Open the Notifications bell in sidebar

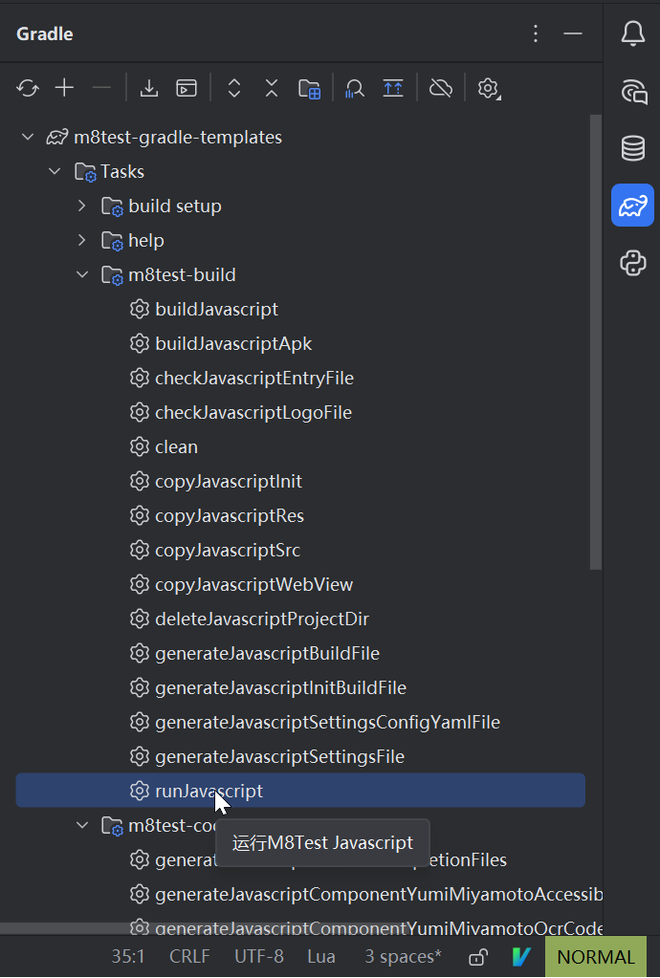632,33
